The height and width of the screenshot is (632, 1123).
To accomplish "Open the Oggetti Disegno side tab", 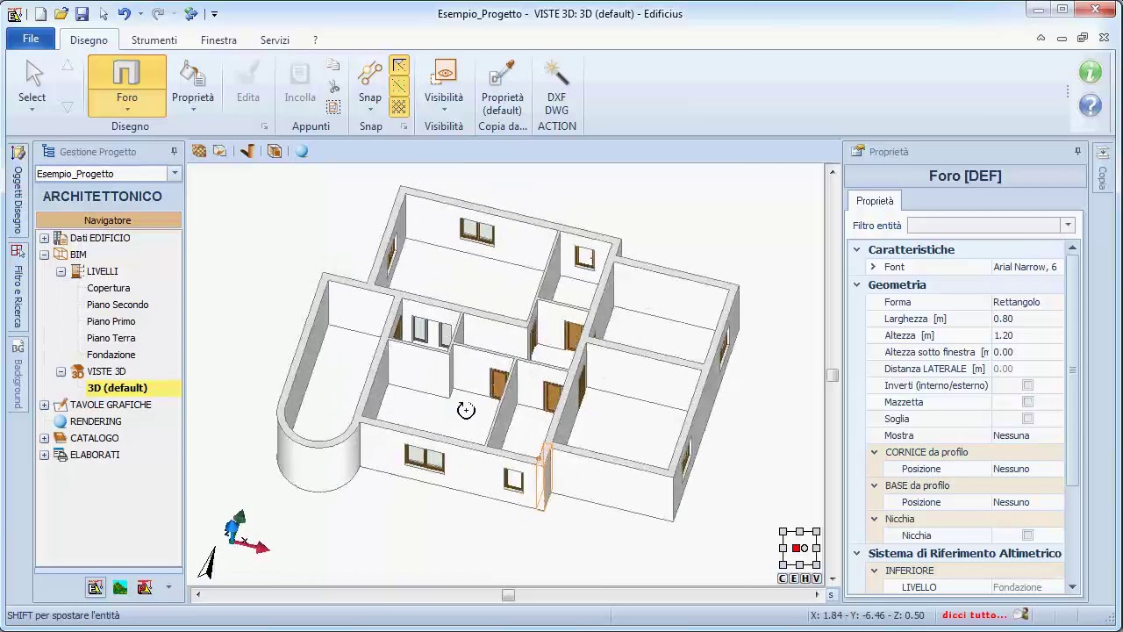I will pos(18,190).
